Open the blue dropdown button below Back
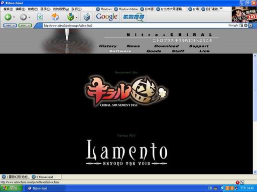This screenshot has height=192, width=257. pos(10,25)
